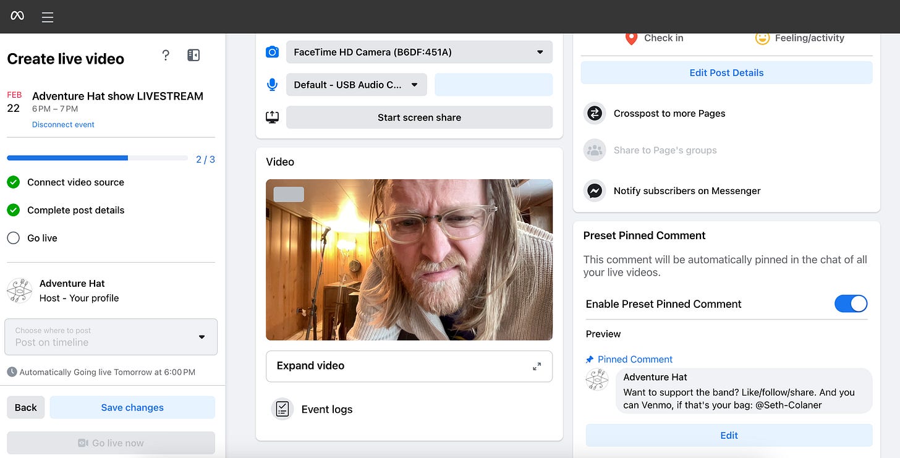Viewport: 900px width, 458px height.
Task: Click the Messenger notify icon
Action: (595, 191)
